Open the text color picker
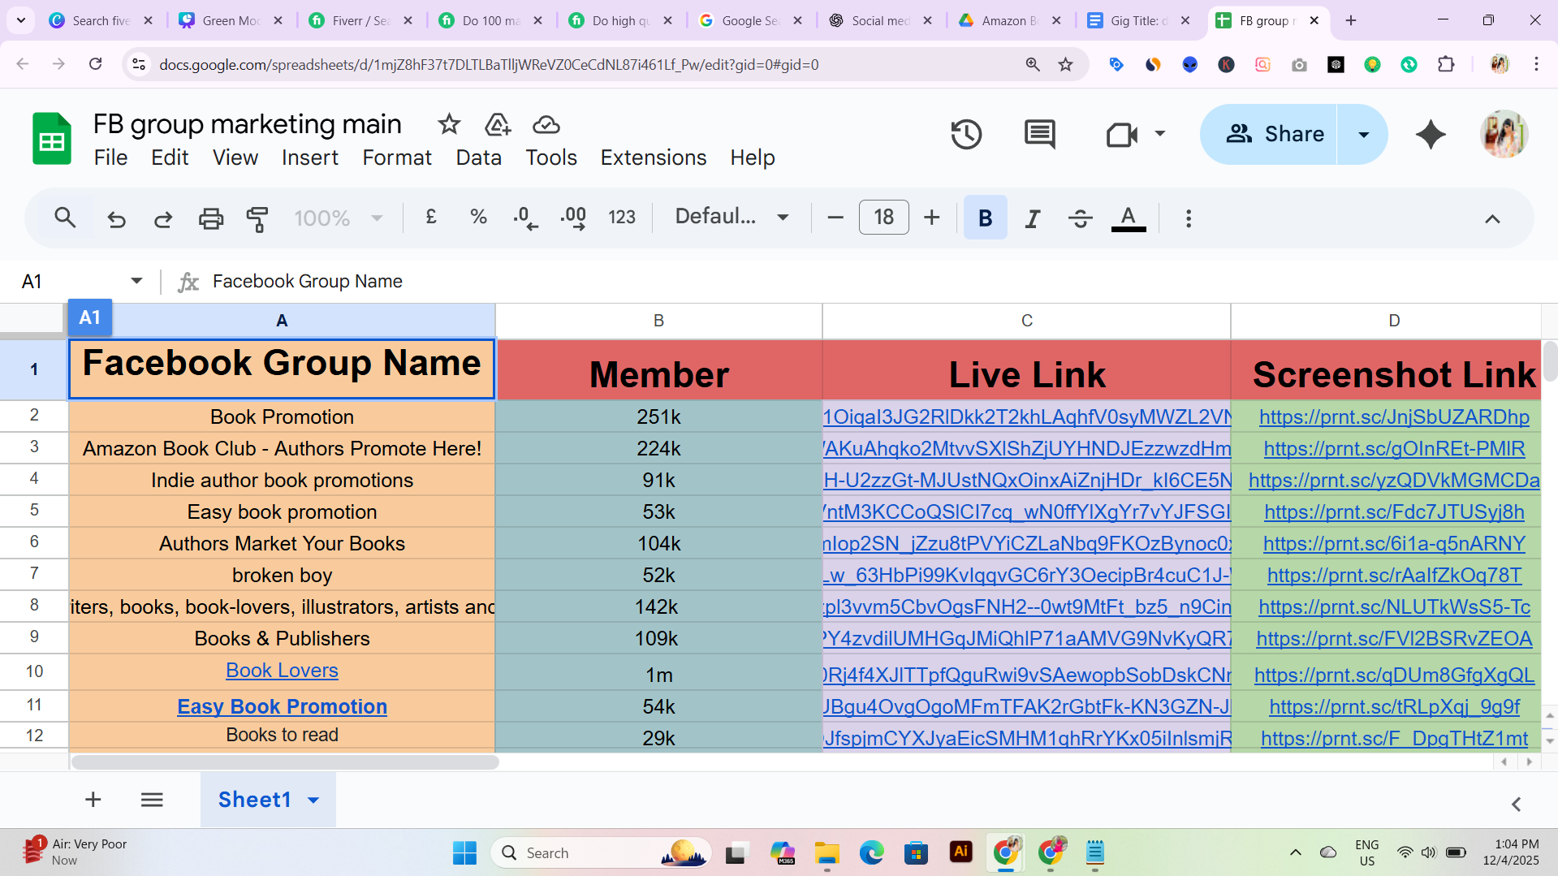This screenshot has height=876, width=1558. (x=1128, y=218)
